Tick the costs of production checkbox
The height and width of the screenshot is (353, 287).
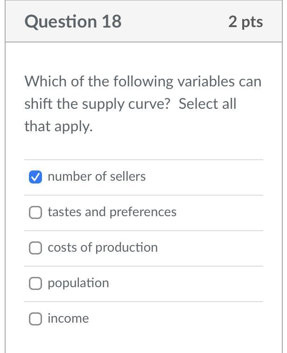(35, 248)
